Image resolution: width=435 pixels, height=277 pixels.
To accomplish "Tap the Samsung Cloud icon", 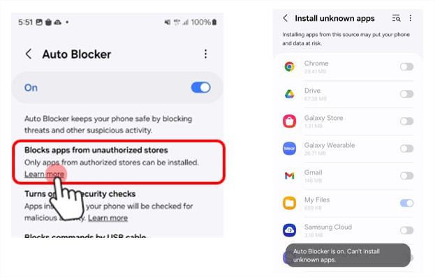I will (289, 230).
